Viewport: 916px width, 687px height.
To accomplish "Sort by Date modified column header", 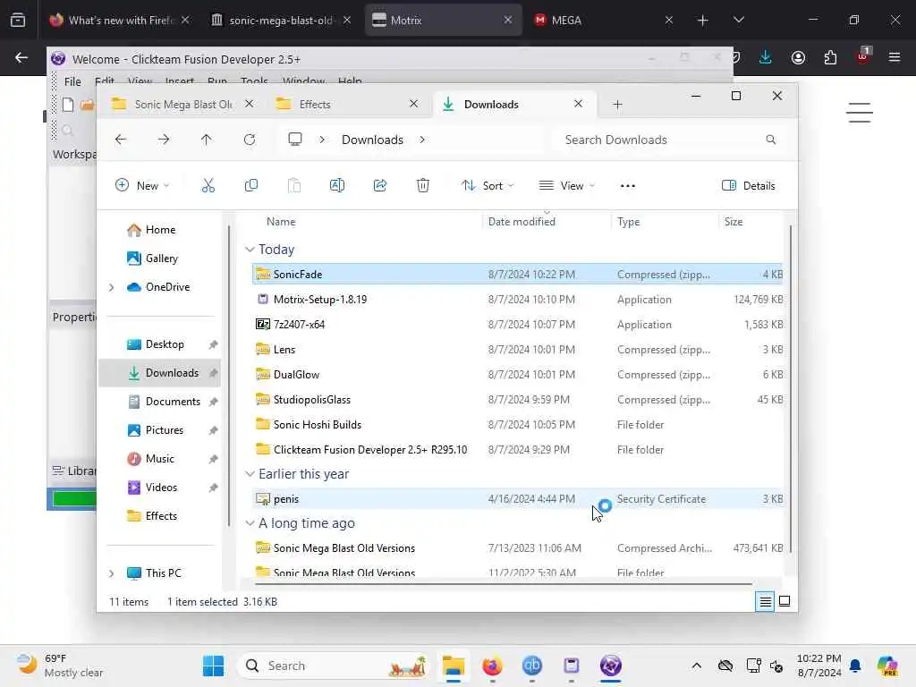I will pyautogui.click(x=522, y=222).
